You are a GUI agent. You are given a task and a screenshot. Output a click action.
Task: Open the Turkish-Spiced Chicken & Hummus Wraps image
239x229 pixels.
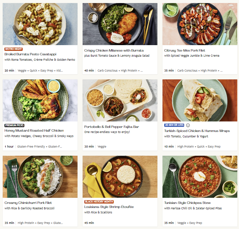(x=200, y=100)
